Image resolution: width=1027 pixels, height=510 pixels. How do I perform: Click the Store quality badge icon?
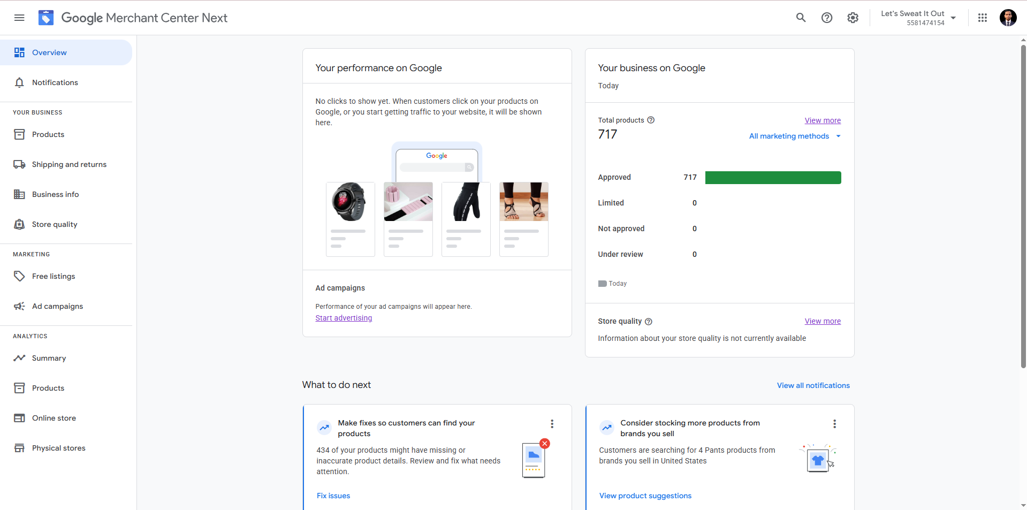tap(19, 224)
